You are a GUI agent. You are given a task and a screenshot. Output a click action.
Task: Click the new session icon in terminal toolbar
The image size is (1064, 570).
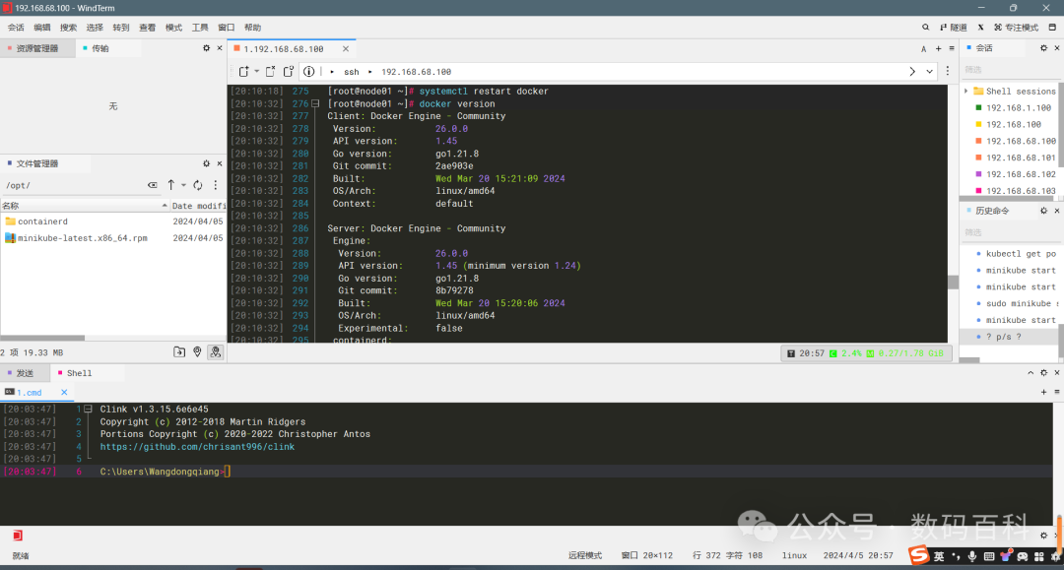click(243, 72)
